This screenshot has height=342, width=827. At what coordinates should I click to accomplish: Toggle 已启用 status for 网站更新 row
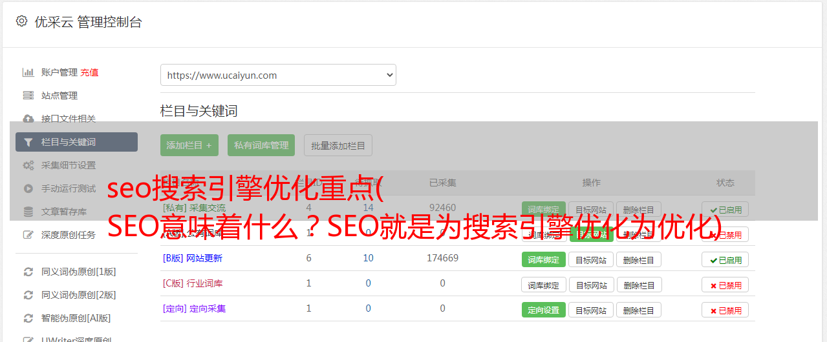(725, 259)
